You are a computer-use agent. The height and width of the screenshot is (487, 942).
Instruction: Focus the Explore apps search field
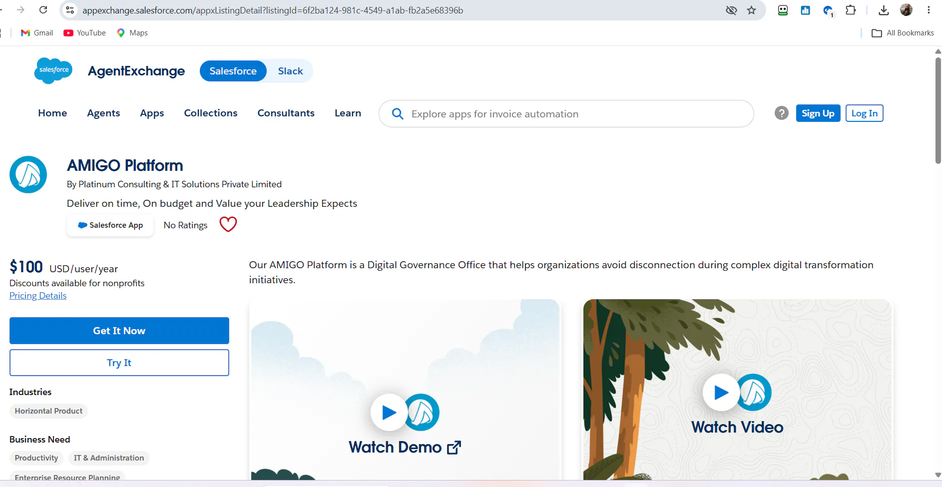[x=566, y=114]
